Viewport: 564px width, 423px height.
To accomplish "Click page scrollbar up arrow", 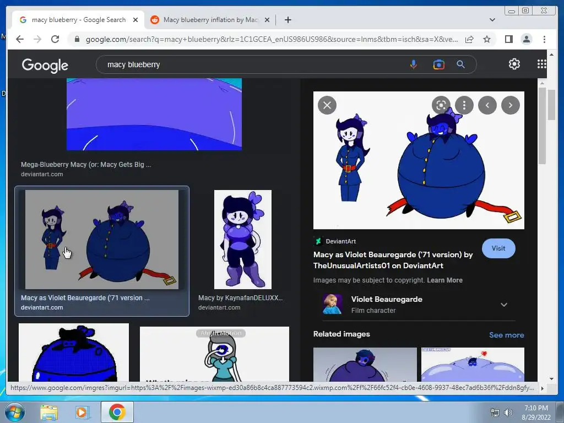I will (x=551, y=55).
